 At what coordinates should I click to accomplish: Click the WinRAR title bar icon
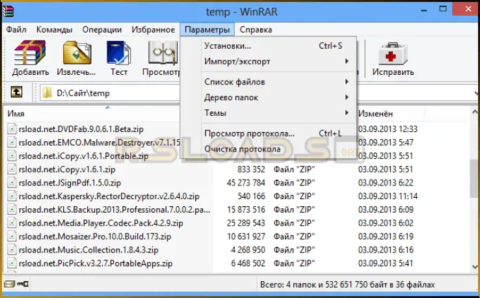click(x=8, y=11)
